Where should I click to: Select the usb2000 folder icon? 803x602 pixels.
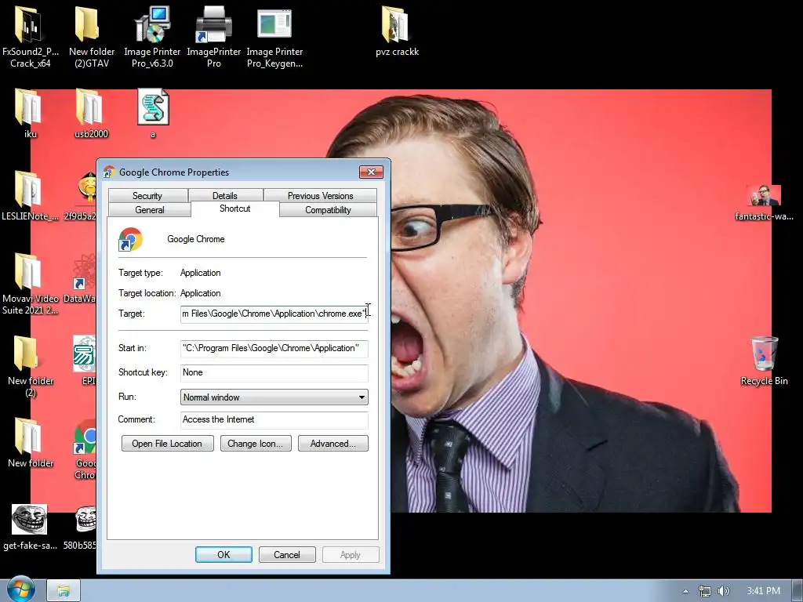coord(91,113)
